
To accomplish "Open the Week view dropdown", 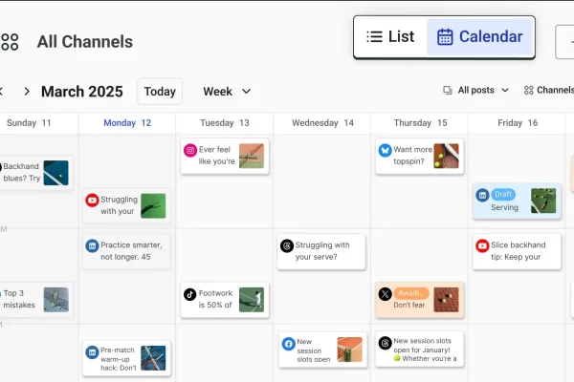I will coord(227,92).
